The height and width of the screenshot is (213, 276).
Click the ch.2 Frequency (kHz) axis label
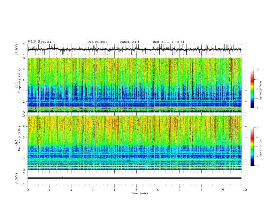coord(18,139)
